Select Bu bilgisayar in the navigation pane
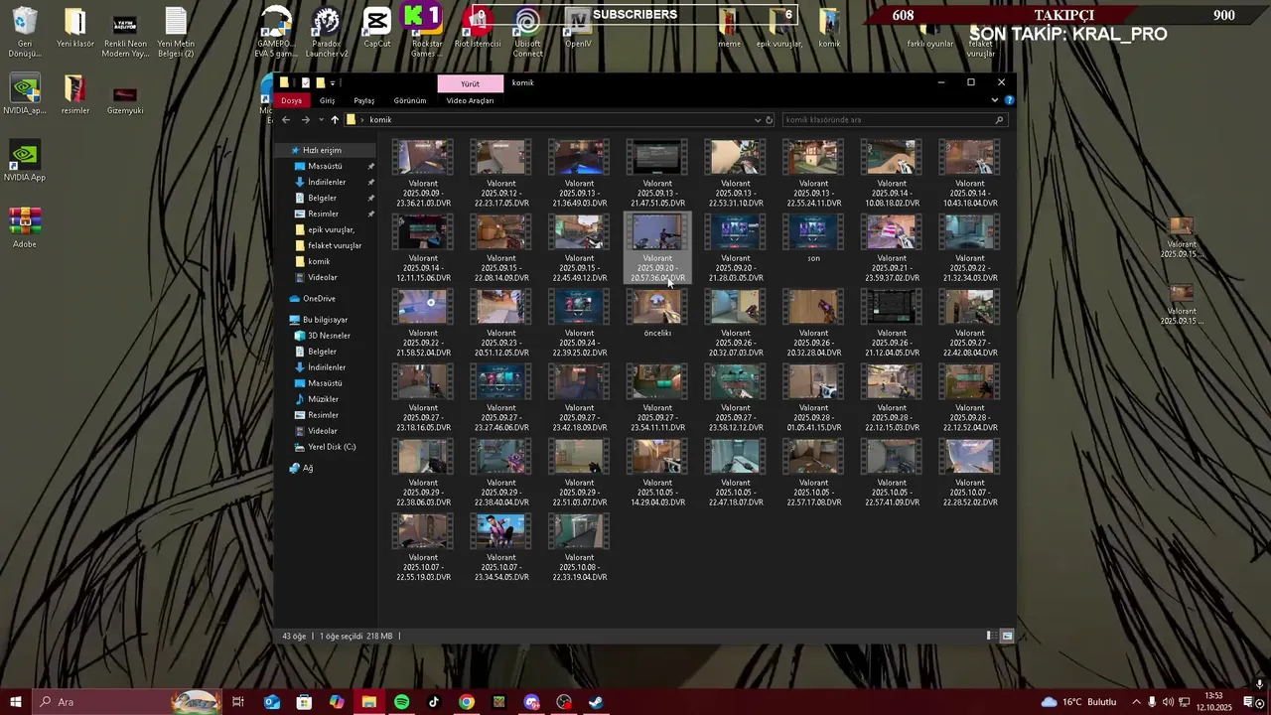 [x=325, y=320]
